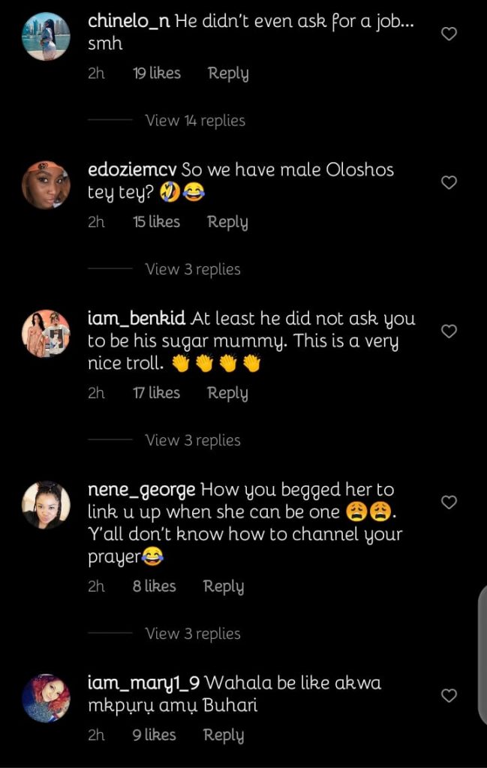The image size is (487, 768).
Task: Like iam_mary1_9's Wahala comment
Action: click(x=449, y=696)
